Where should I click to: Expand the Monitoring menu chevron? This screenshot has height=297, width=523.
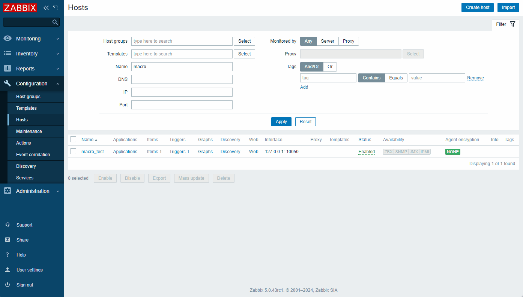point(58,39)
